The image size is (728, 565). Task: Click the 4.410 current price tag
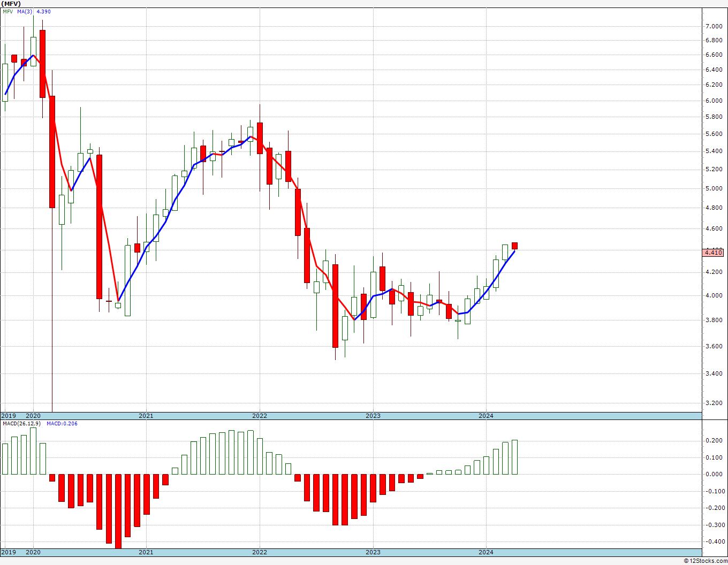point(714,253)
